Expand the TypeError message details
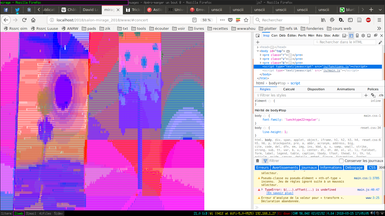The height and width of the screenshot is (216, 385). [263, 190]
